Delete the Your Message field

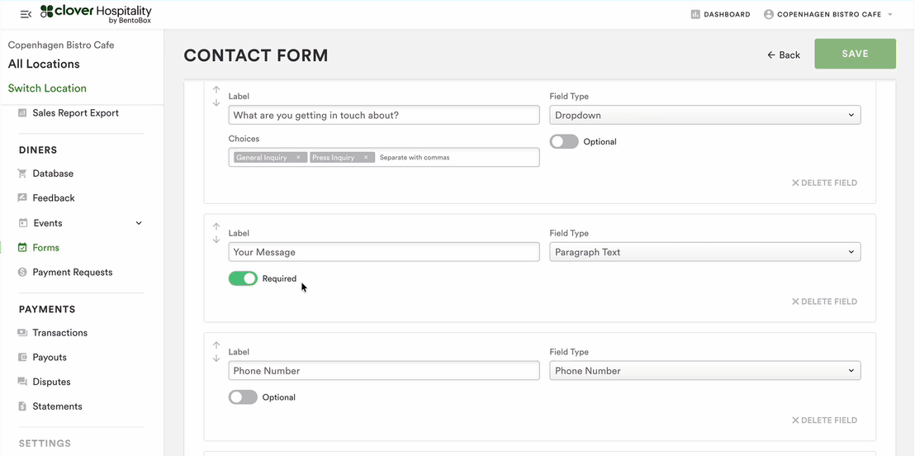(x=824, y=302)
